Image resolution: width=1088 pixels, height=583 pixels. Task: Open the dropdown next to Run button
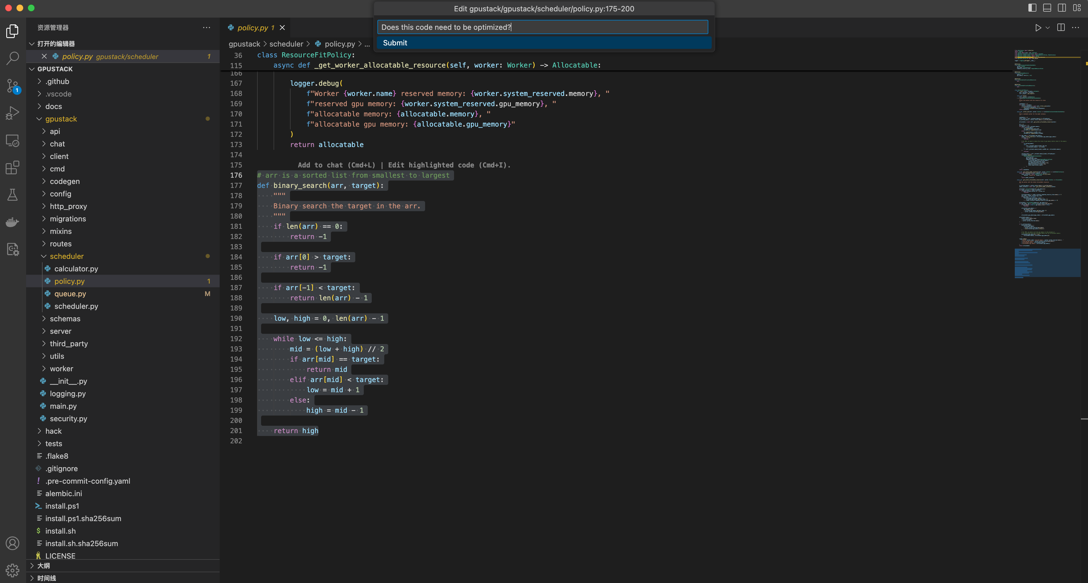pos(1047,28)
